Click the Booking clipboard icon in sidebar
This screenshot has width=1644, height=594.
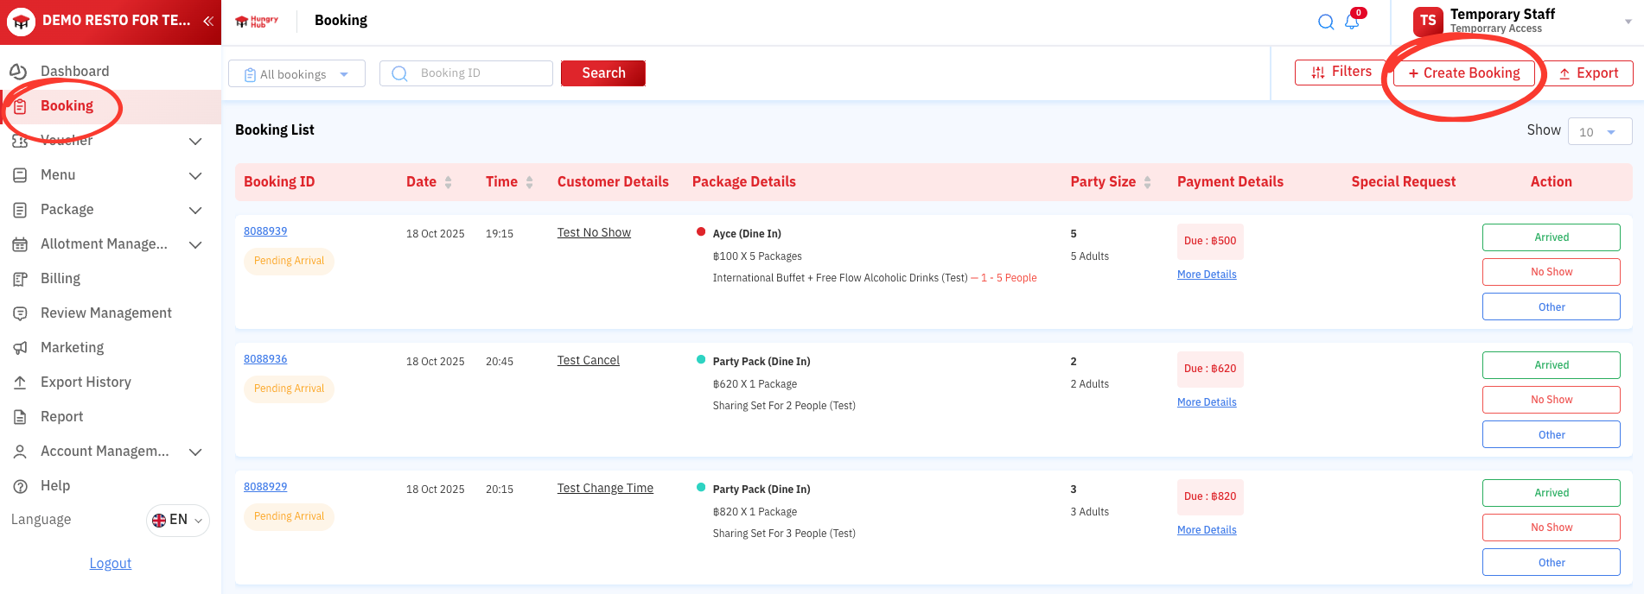(x=20, y=106)
